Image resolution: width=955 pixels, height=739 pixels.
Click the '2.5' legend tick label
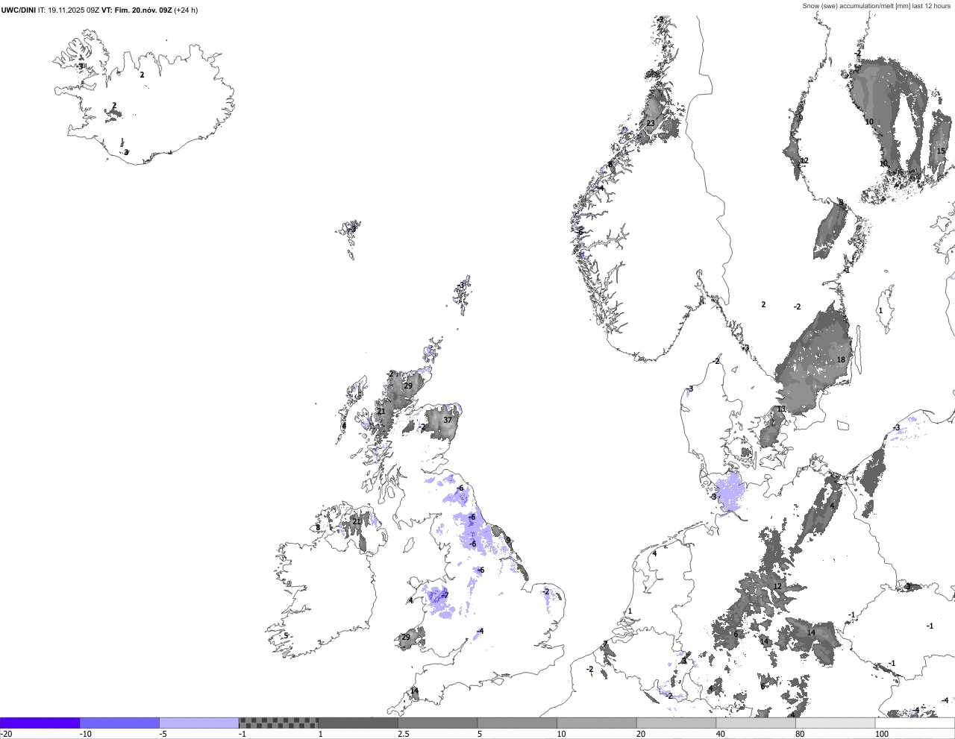tap(404, 734)
